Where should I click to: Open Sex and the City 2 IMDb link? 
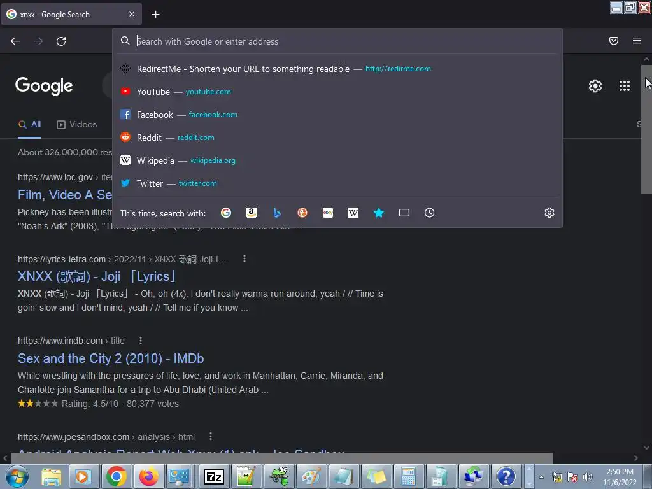click(x=111, y=358)
